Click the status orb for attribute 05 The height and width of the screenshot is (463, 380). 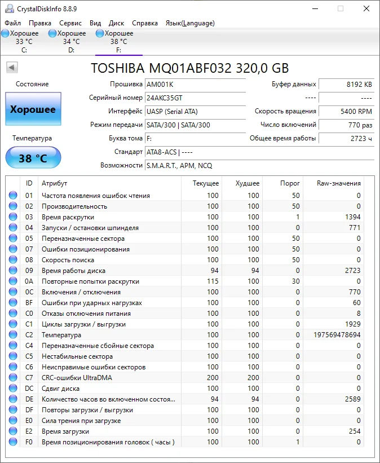(x=13, y=238)
